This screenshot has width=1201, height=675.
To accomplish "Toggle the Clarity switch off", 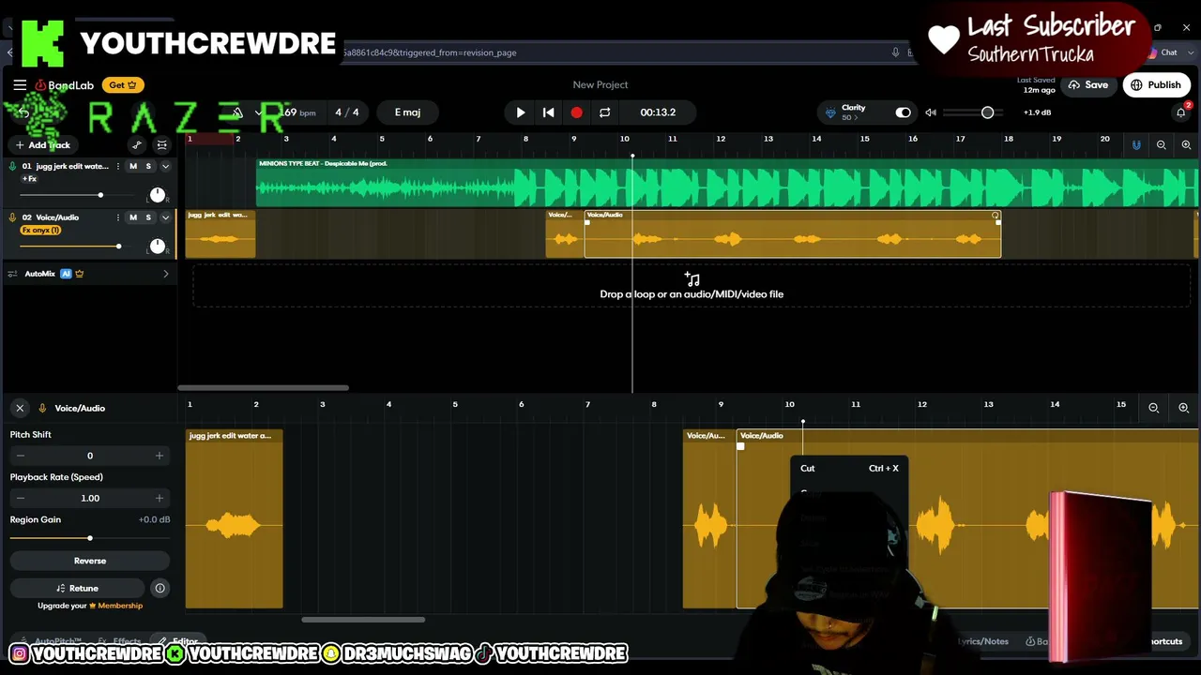I will click(x=903, y=112).
